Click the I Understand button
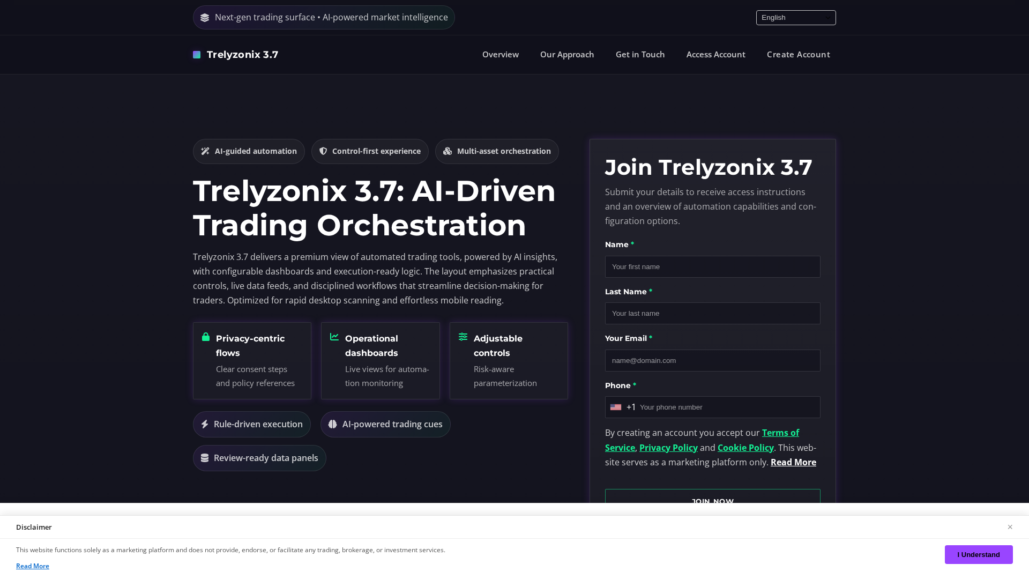Viewport: 1029px width, 579px height. click(x=979, y=555)
